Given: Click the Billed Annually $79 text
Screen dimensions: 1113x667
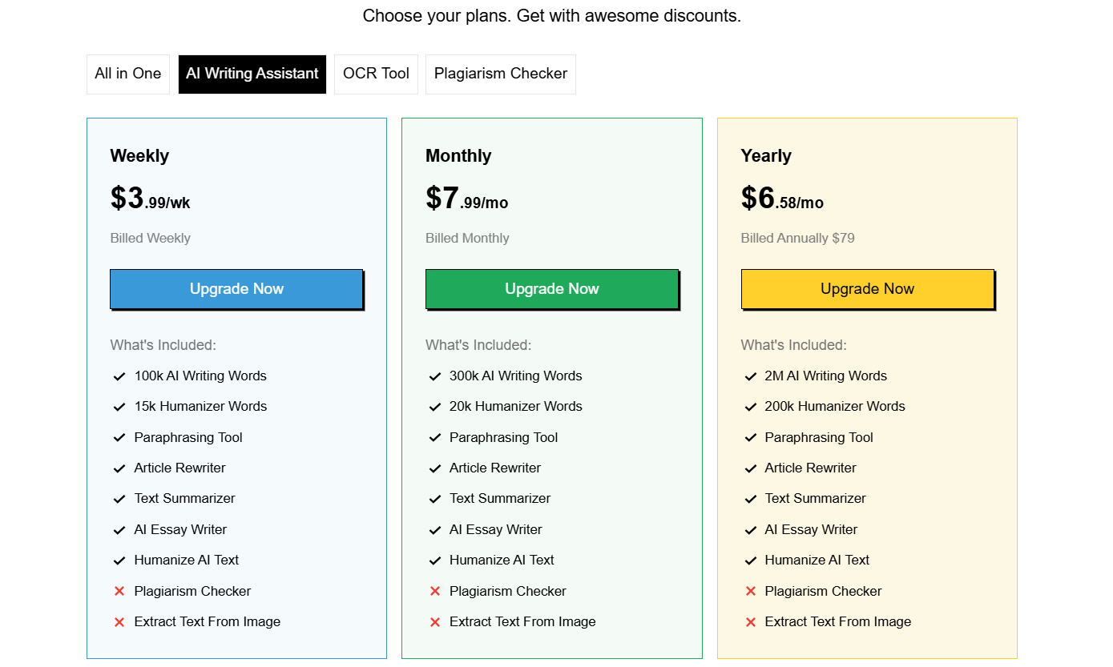Looking at the screenshot, I should click(x=798, y=238).
